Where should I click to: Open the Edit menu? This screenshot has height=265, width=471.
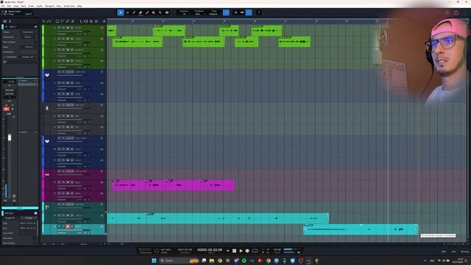(x=9, y=6)
